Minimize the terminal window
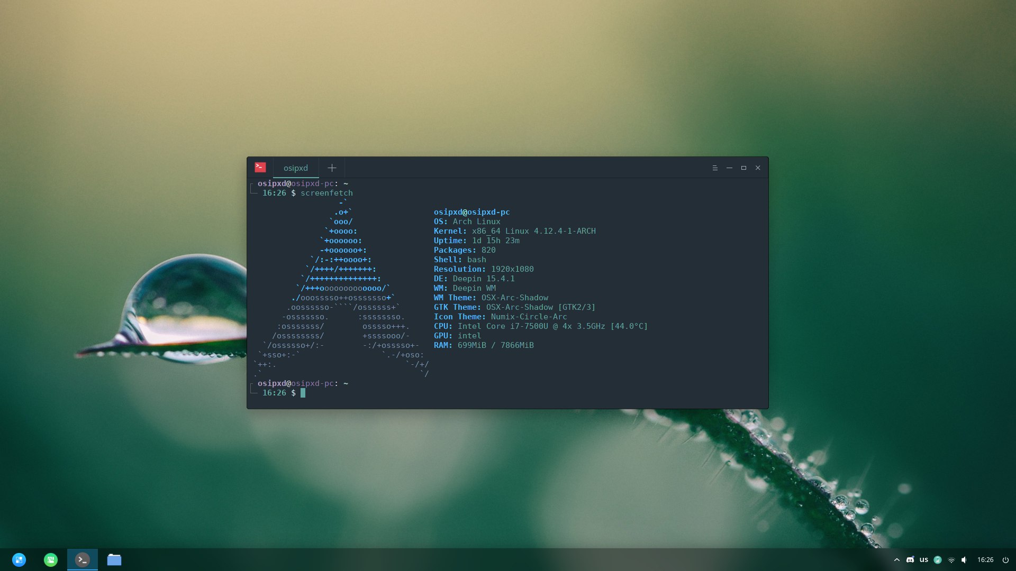 [x=729, y=168]
